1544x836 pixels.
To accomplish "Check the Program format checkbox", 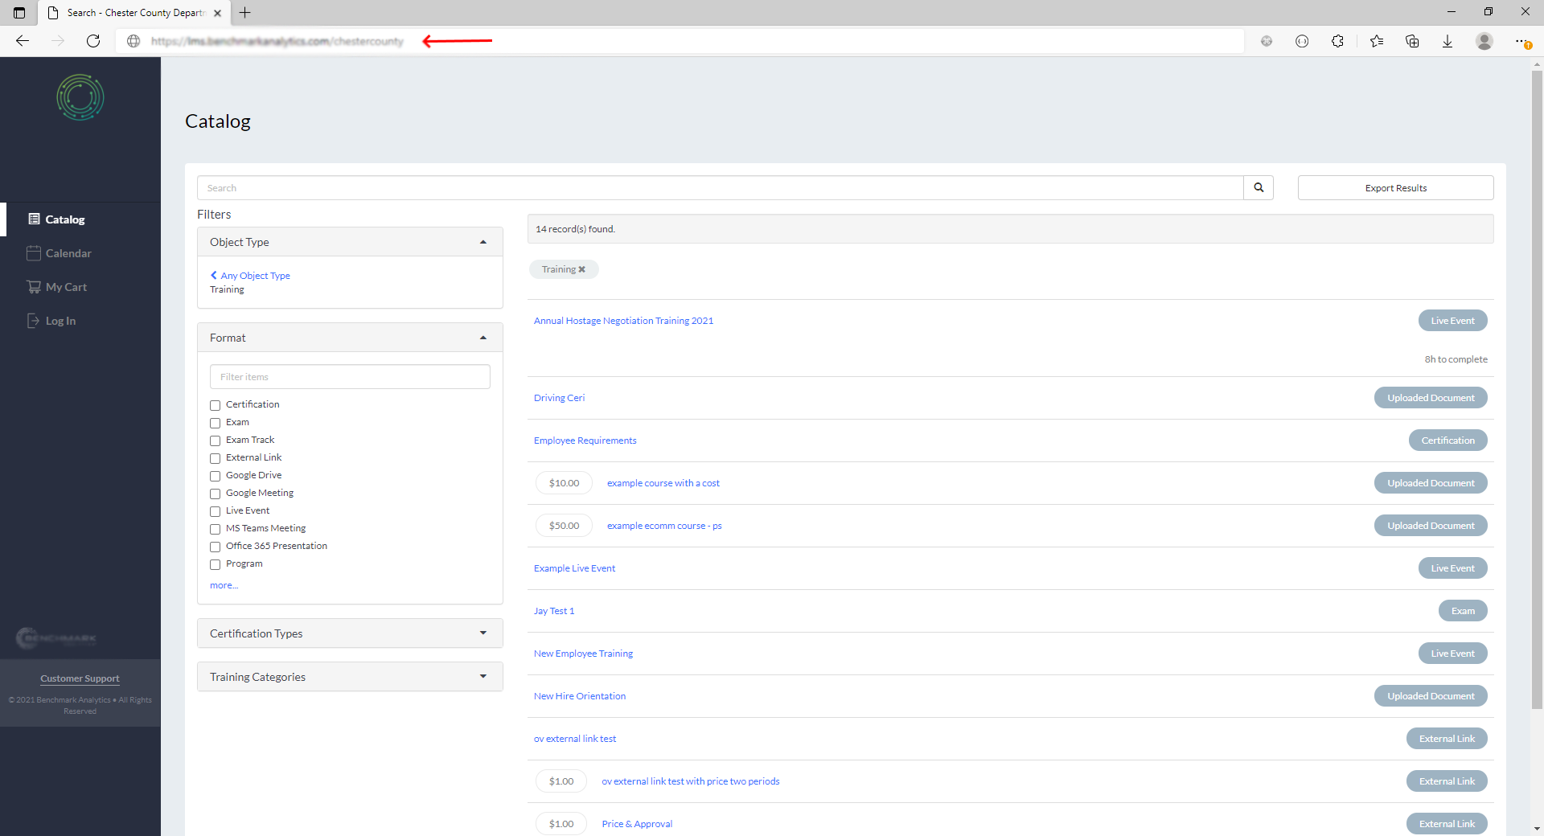I will coord(215,564).
